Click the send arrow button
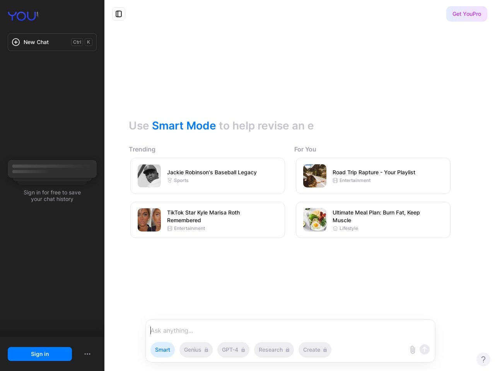Viewport: 495px width, 371px height. click(425, 349)
